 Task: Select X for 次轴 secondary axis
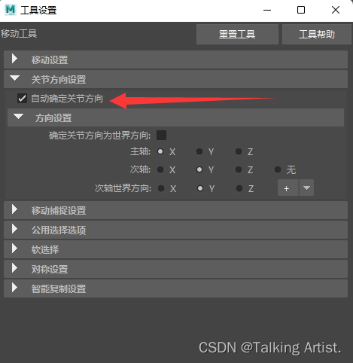[160, 169]
